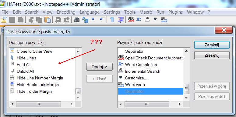Click left arrow of toolbar buttons horizontal scrollbar
The height and width of the screenshot is (117, 236).
121,104
